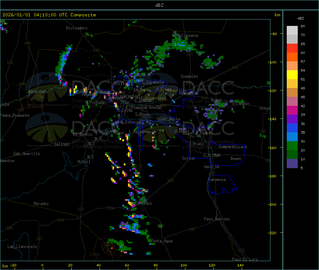Click the Soitue map label
The width and height of the screenshot is (319, 270).
coord(188,158)
